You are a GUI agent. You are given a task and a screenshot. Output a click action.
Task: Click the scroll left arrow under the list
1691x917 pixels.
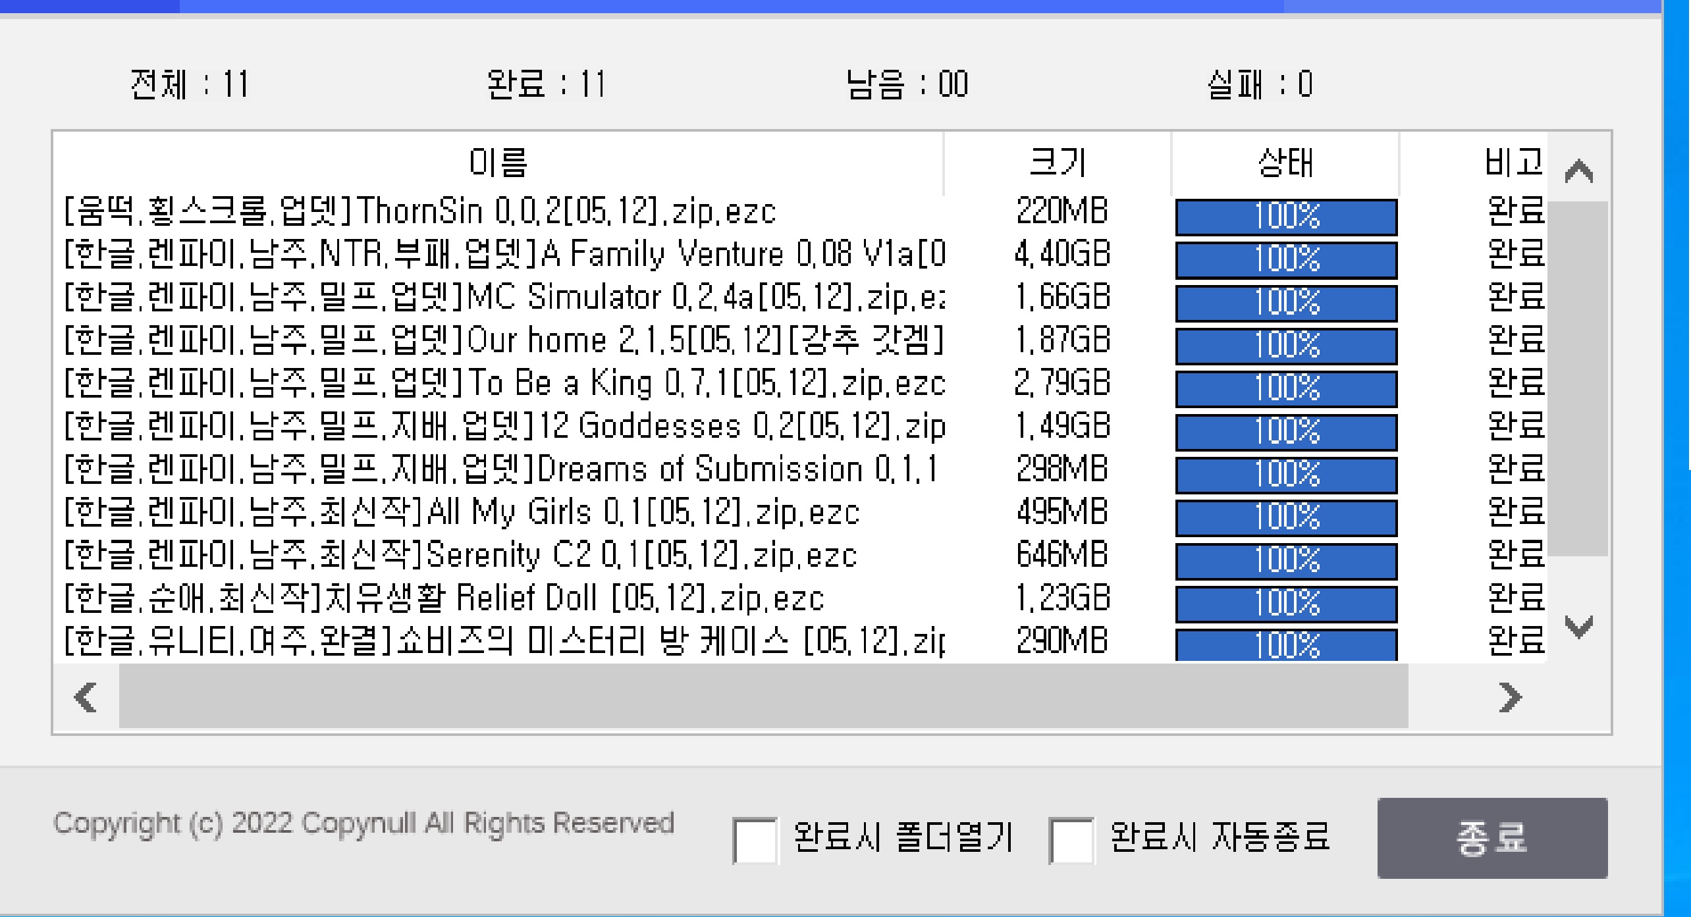point(86,697)
